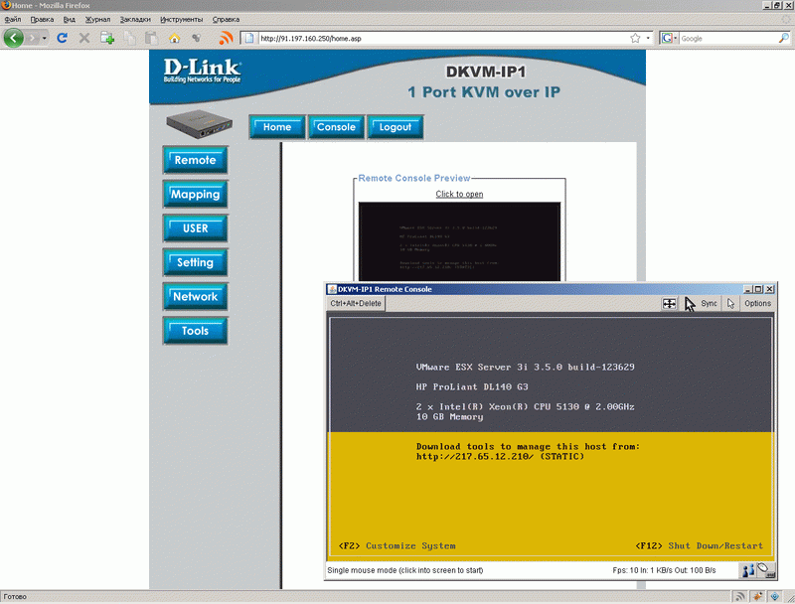Open the Справка menu
This screenshot has height=604, width=795.
pyautogui.click(x=226, y=19)
